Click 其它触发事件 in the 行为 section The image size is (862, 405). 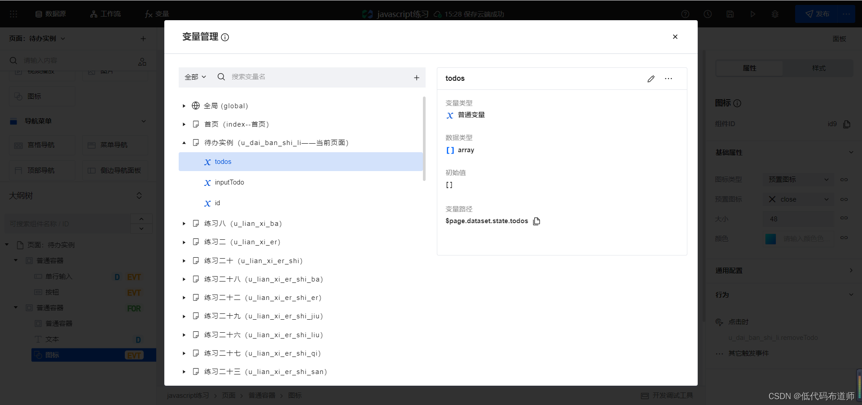(748, 354)
